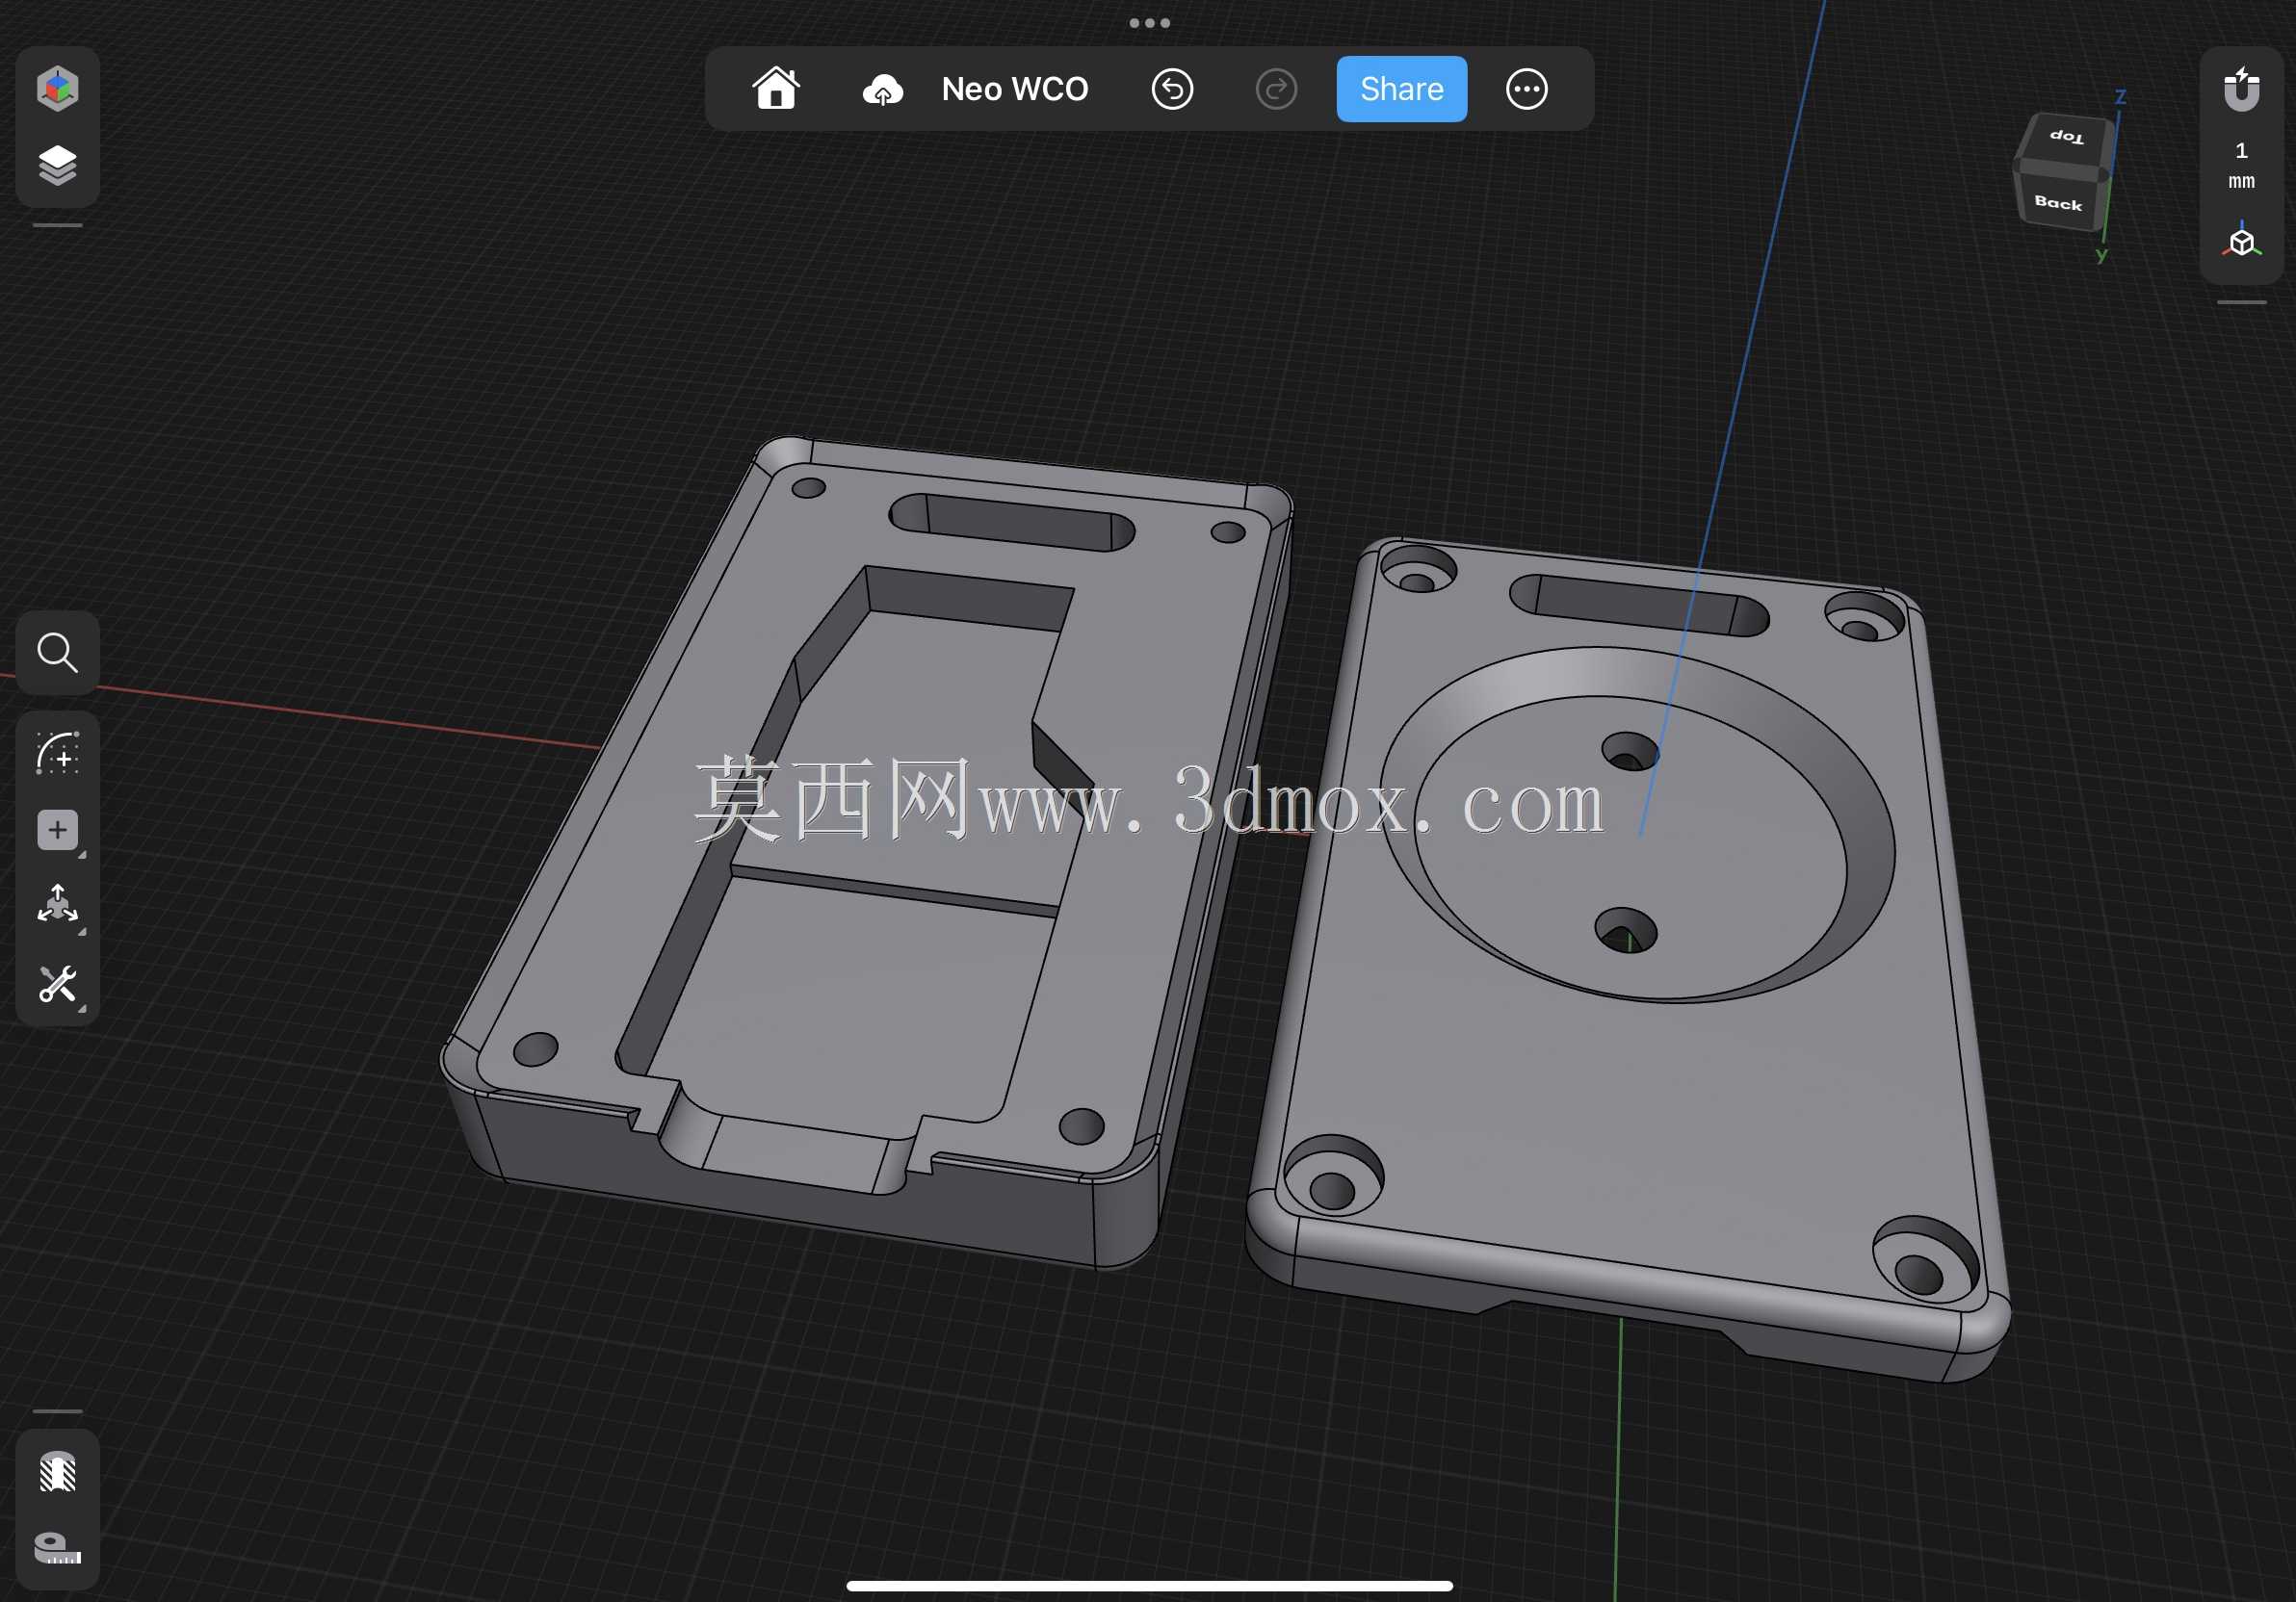Tap the three-dot multitasking handle at top
This screenshot has height=1602, width=2296.
coord(1149,23)
